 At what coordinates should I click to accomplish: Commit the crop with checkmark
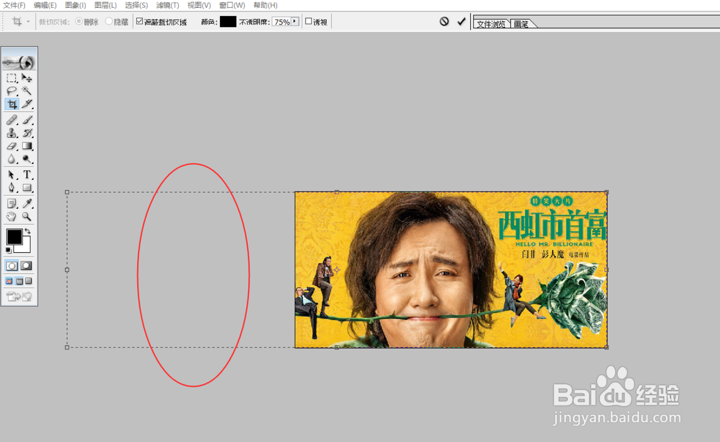click(461, 21)
